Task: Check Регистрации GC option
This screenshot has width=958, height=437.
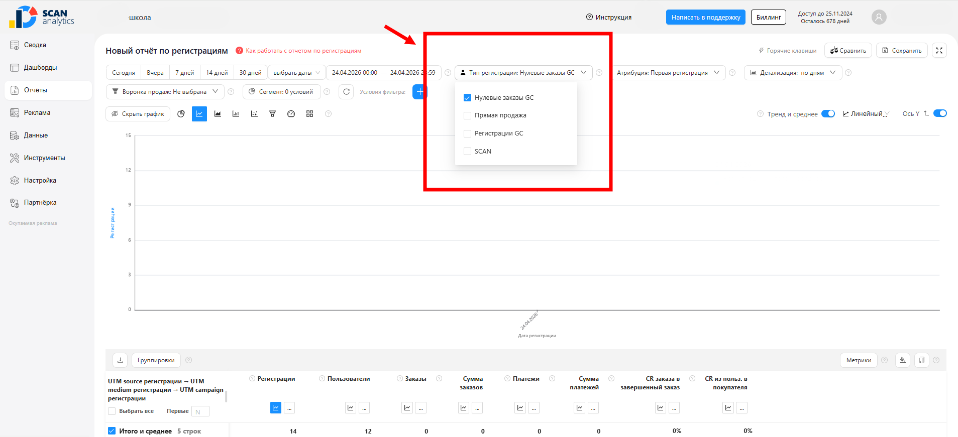Action: 467,133
